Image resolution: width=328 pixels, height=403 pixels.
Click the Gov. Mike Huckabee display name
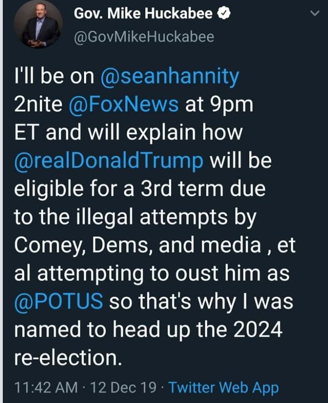[x=146, y=14]
